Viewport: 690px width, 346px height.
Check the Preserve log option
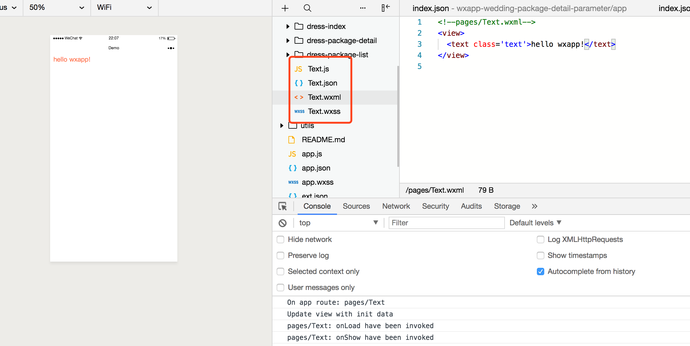pyautogui.click(x=280, y=255)
